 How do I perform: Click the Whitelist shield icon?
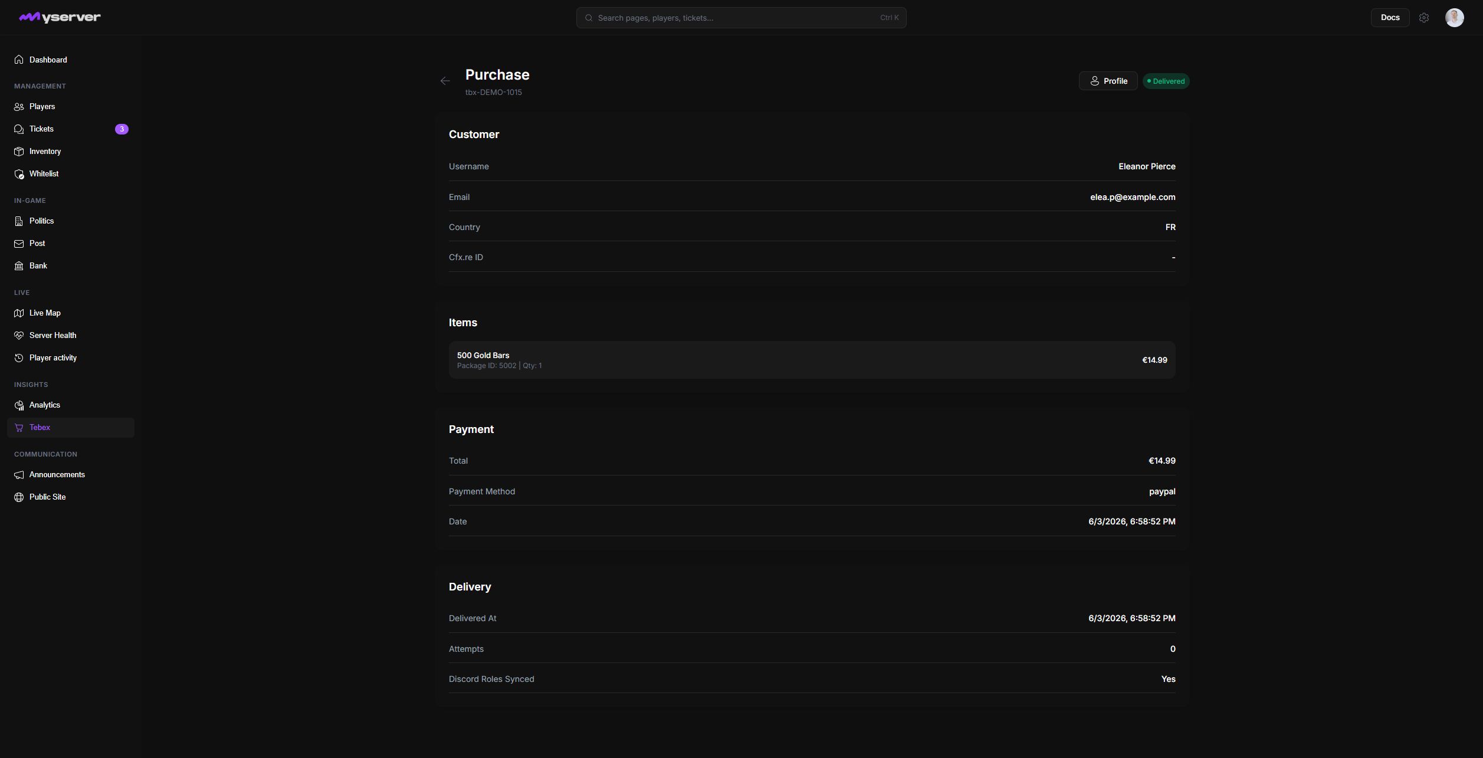click(x=19, y=174)
